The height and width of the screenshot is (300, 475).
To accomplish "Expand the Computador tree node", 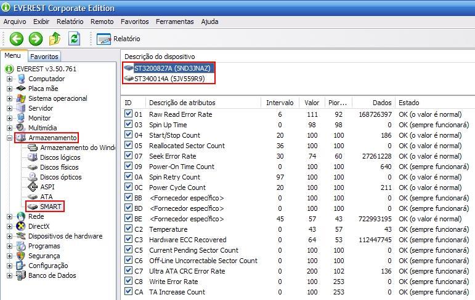I will 9,79.
